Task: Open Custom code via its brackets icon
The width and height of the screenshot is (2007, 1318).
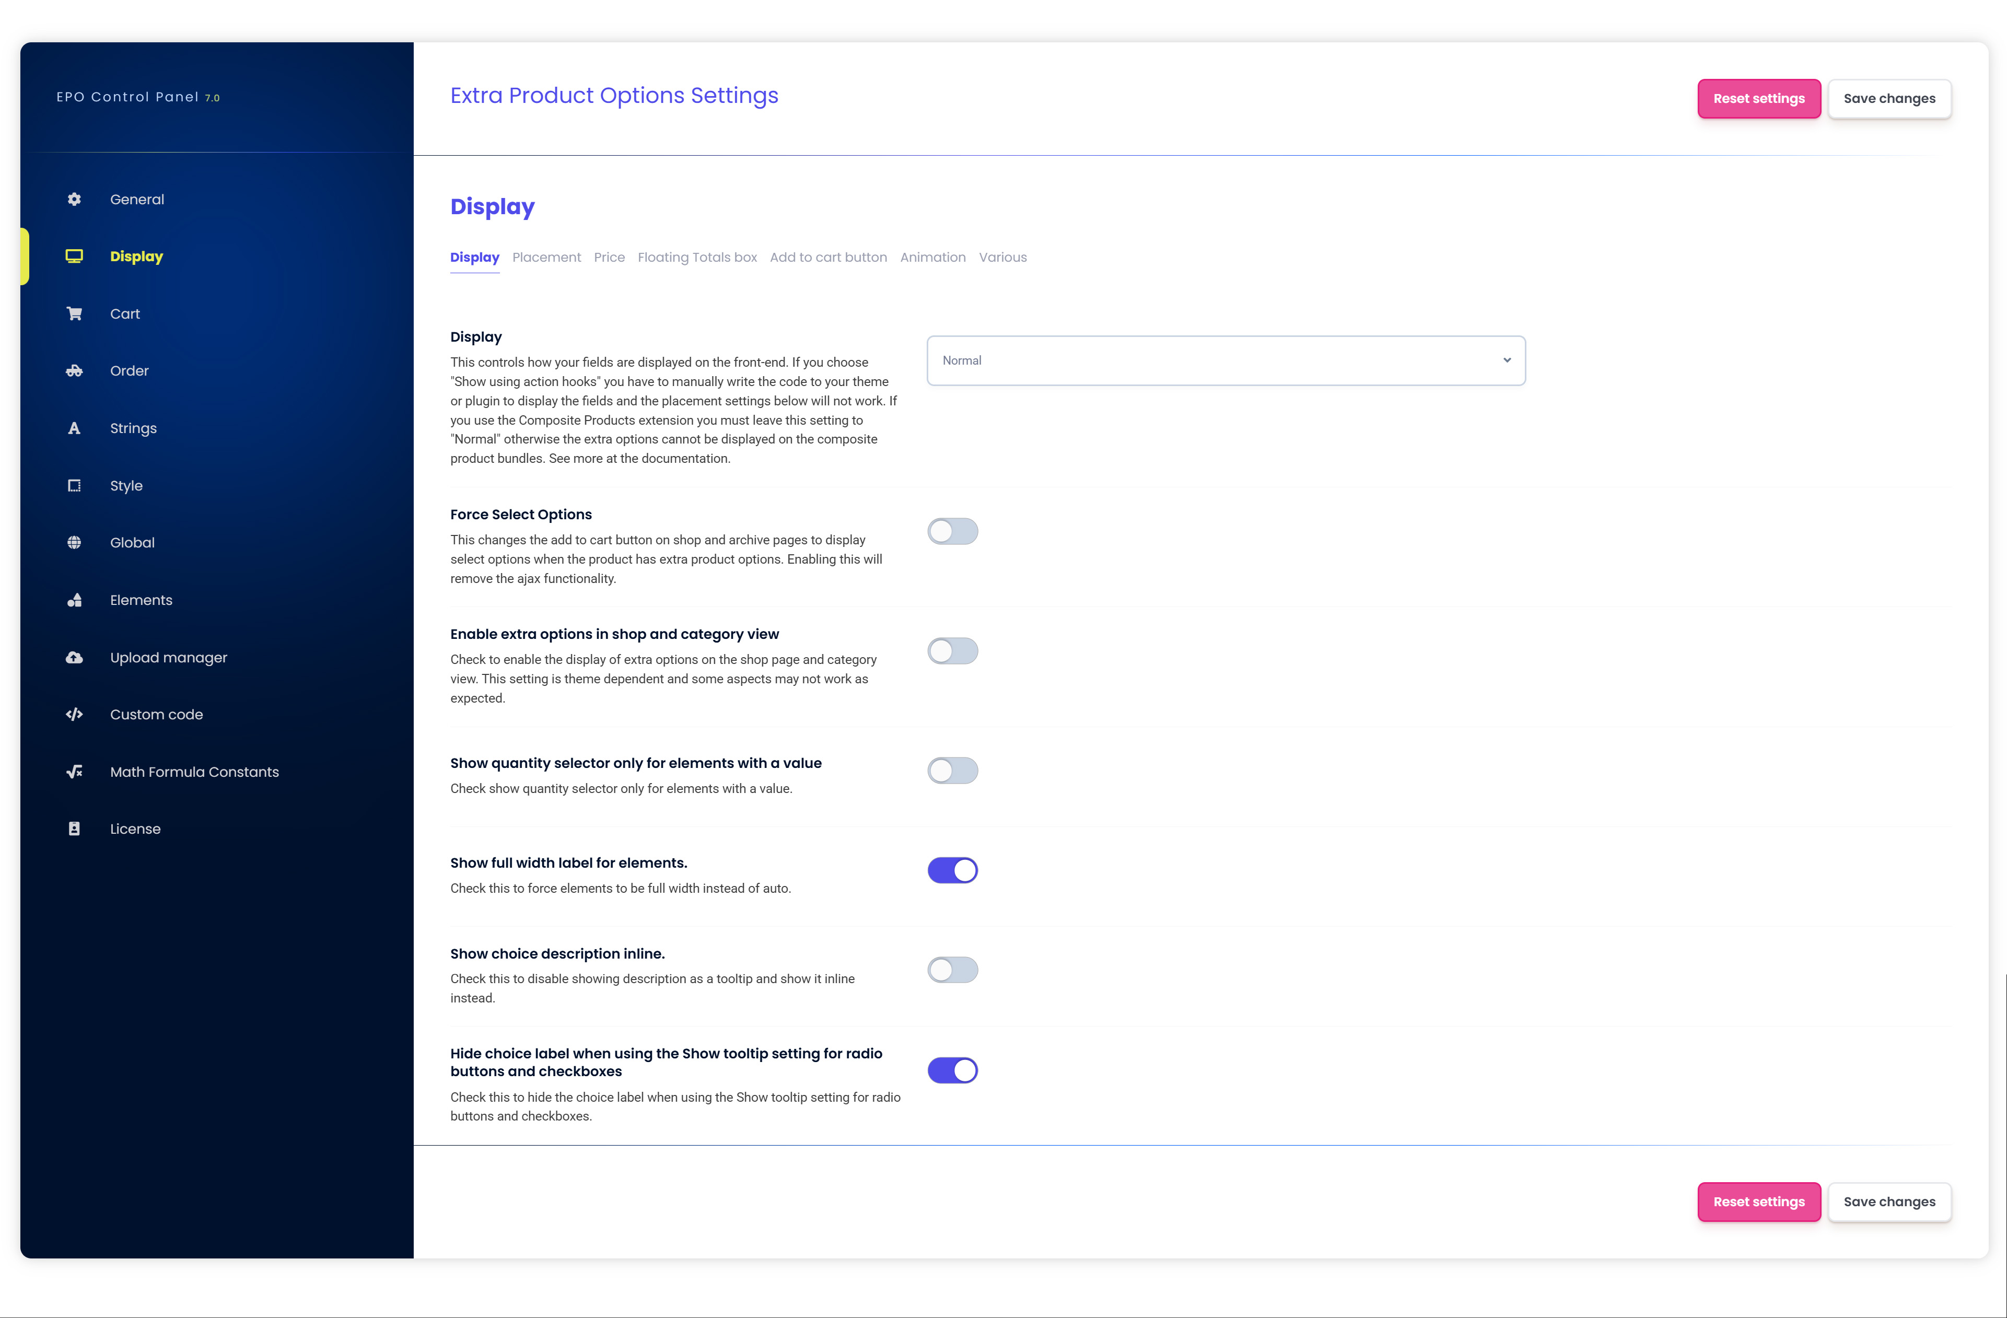Action: click(x=74, y=714)
